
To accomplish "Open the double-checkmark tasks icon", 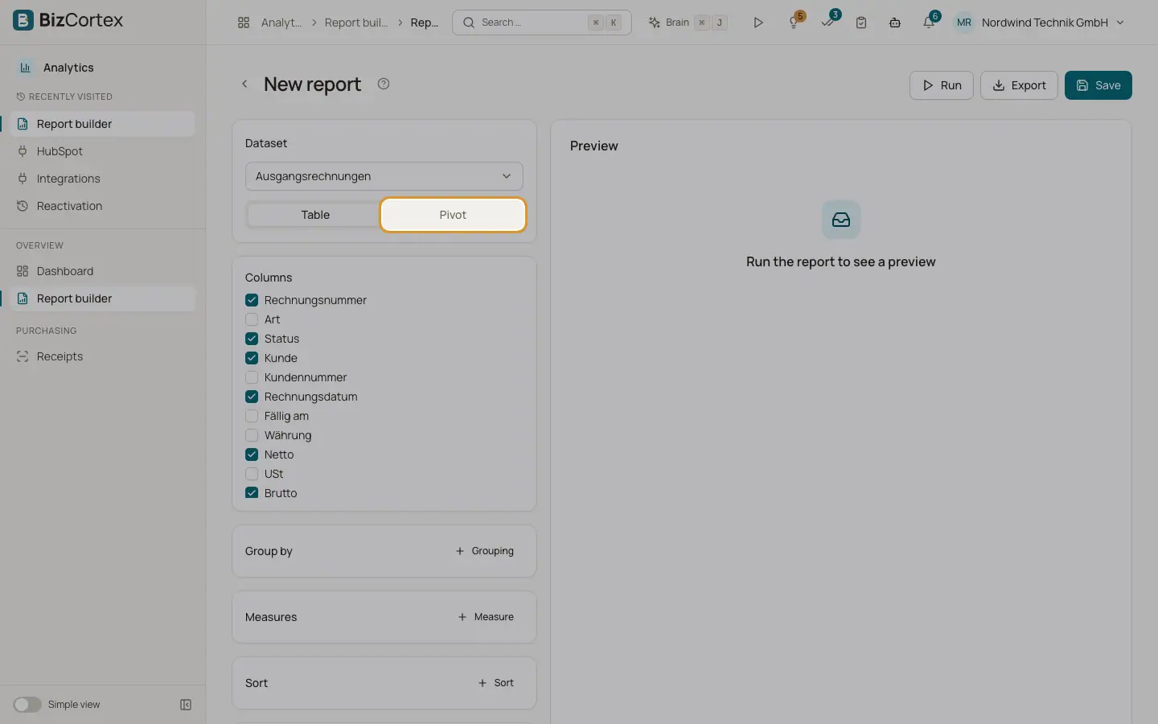I will (x=827, y=23).
